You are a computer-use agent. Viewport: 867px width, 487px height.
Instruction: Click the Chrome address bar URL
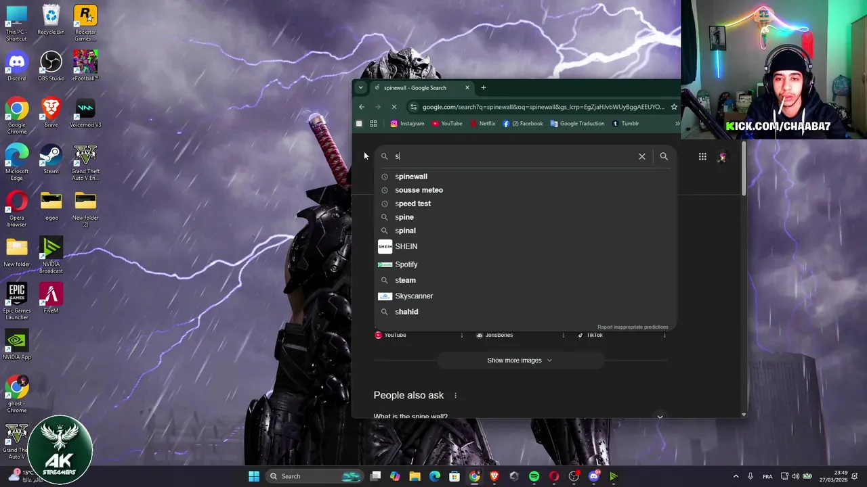pyautogui.click(x=543, y=107)
